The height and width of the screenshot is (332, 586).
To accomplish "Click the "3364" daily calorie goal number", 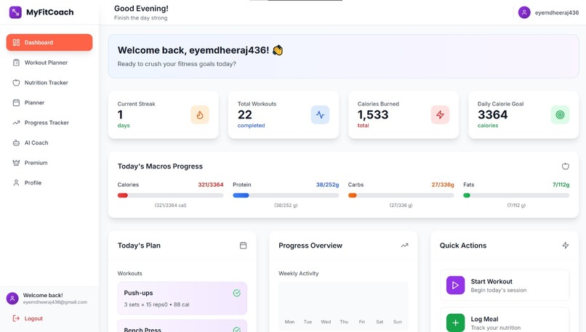I will click(x=492, y=115).
